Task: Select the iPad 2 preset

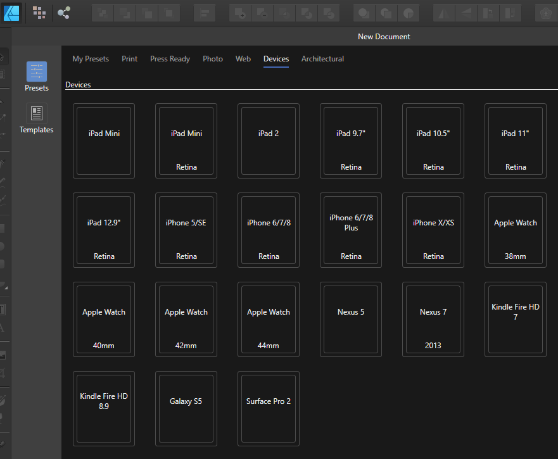Action: [x=269, y=141]
